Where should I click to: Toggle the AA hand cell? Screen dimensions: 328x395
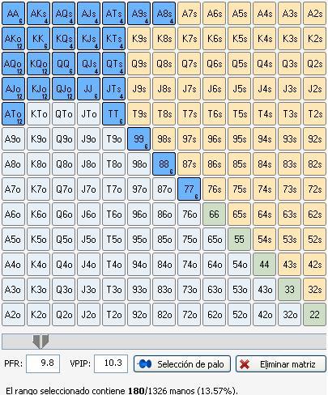tap(13, 14)
